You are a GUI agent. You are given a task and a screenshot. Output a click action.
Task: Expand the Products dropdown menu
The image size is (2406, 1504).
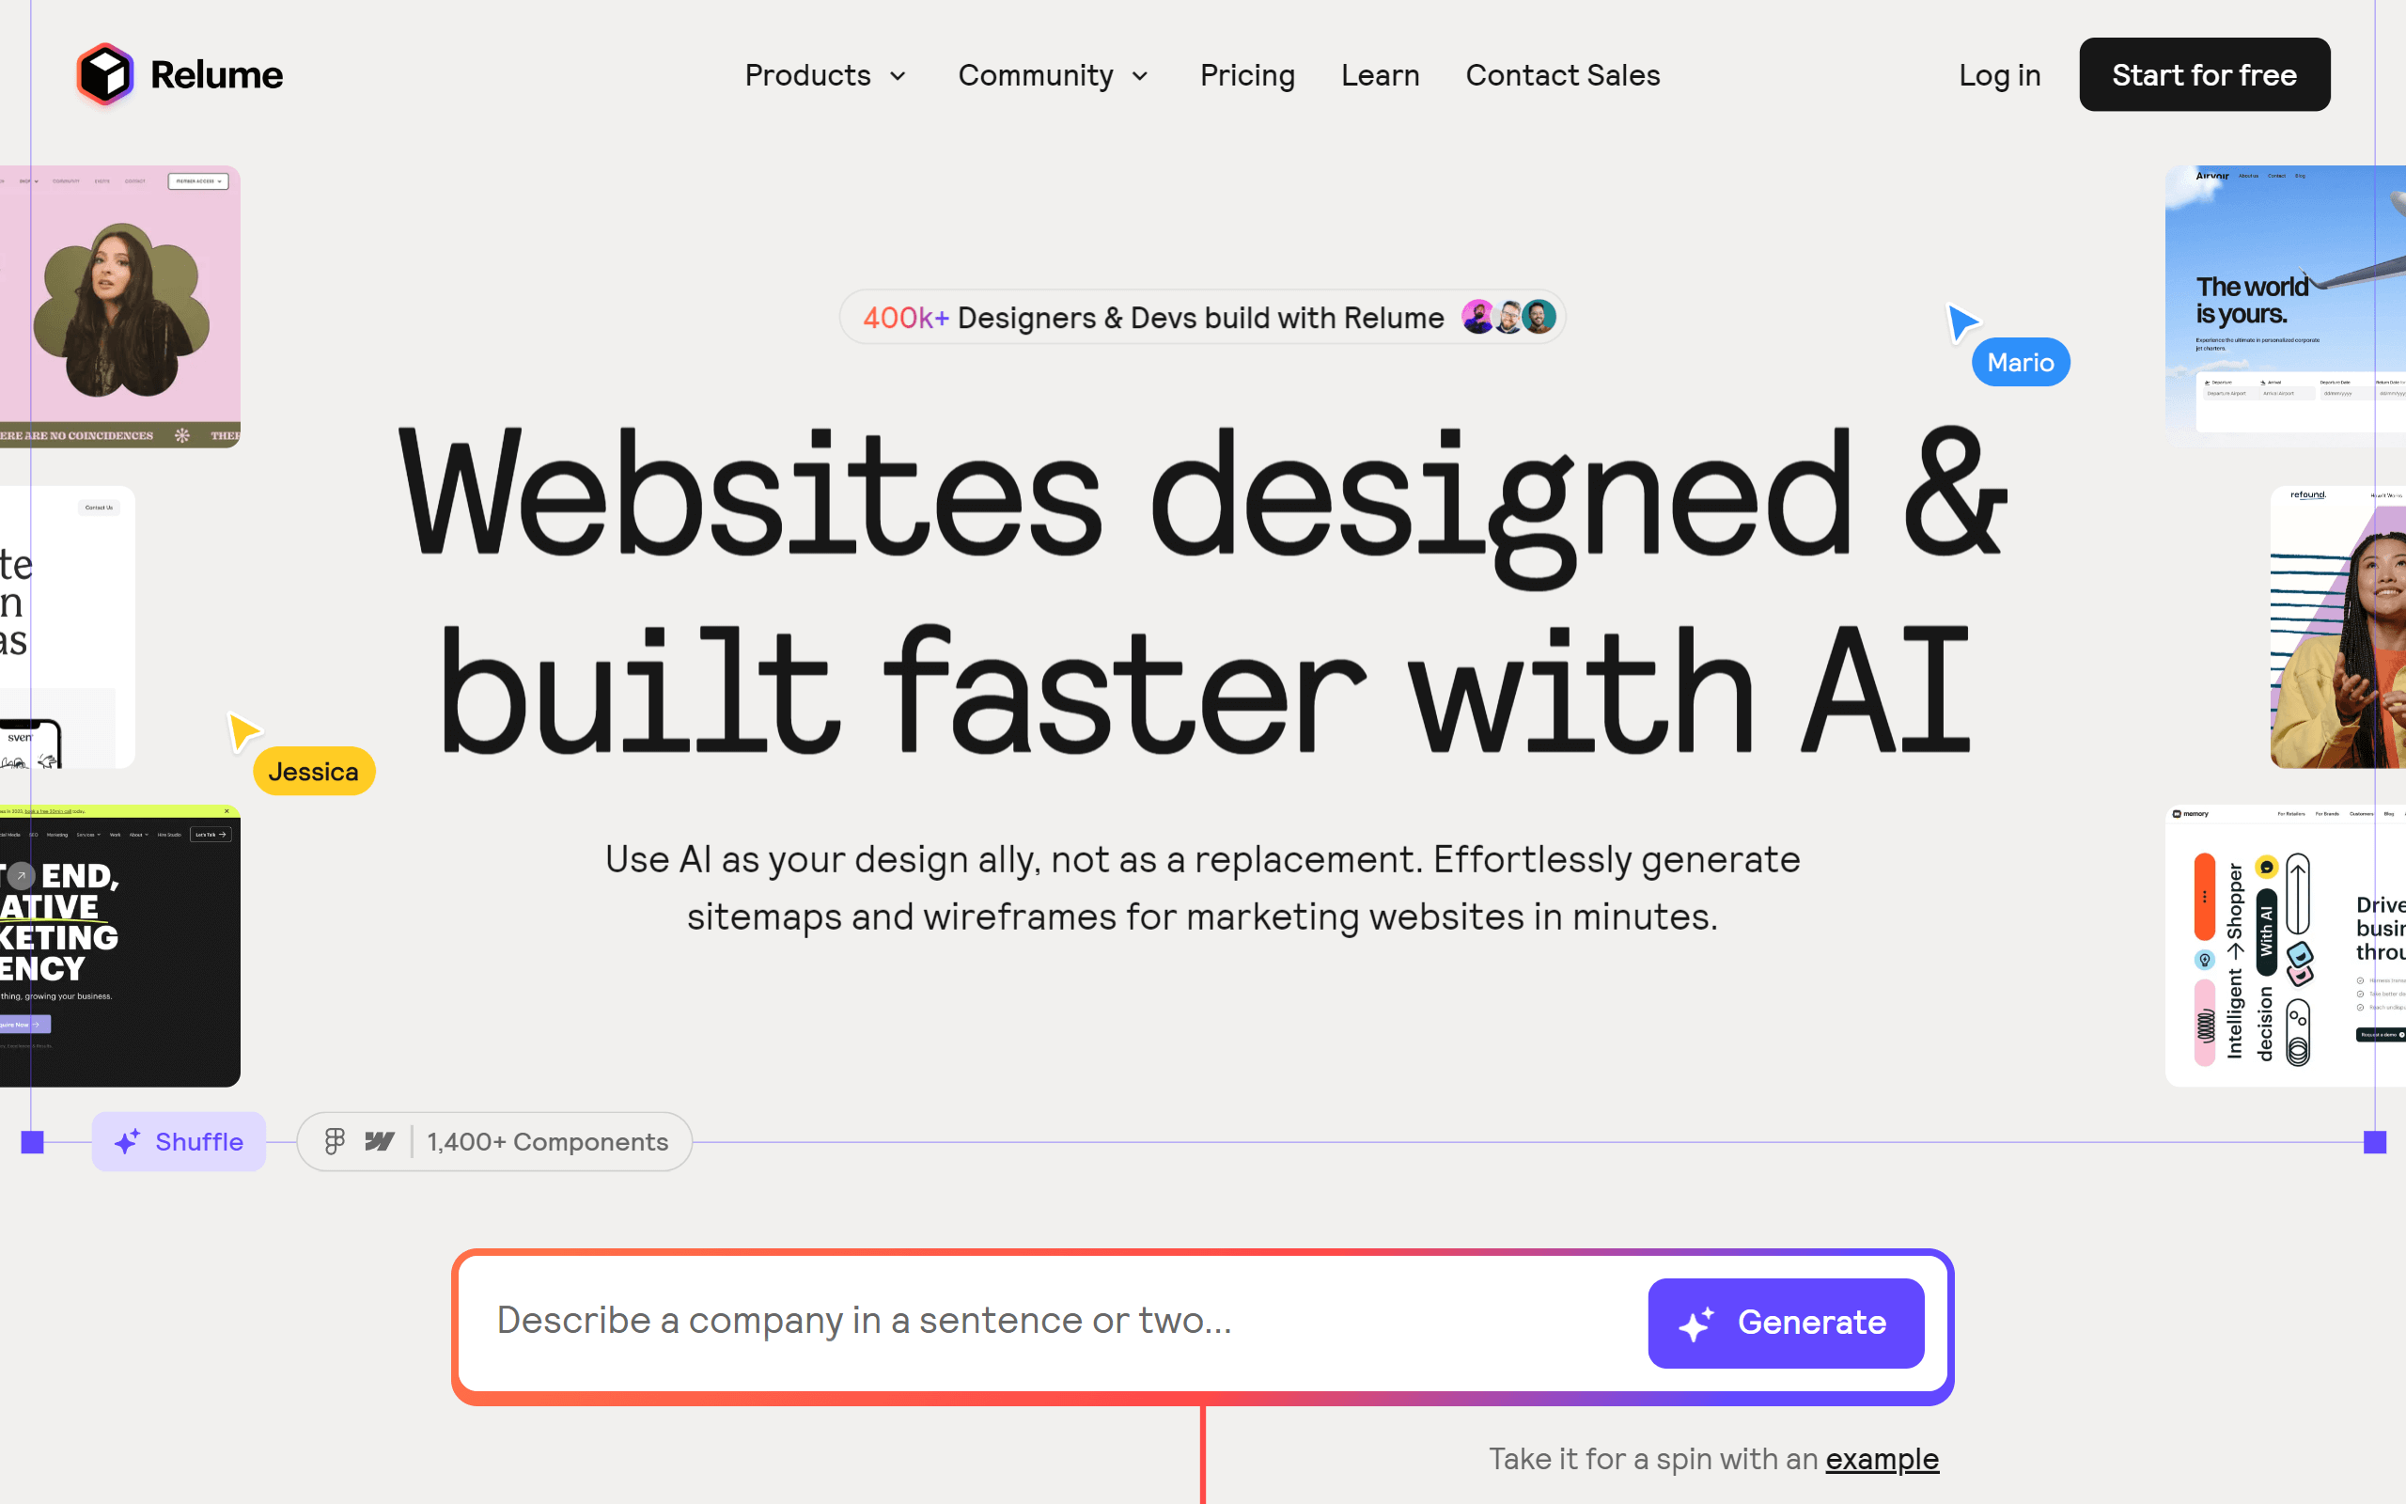pyautogui.click(x=824, y=74)
